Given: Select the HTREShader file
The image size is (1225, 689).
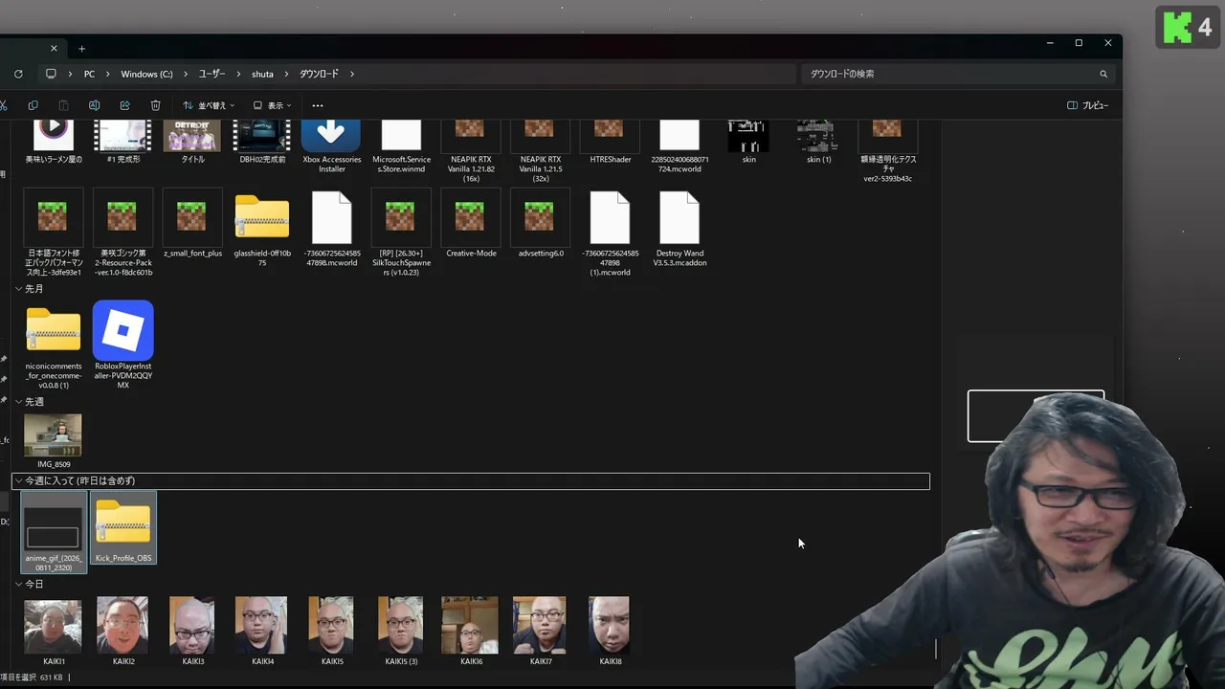Looking at the screenshot, I should (x=610, y=143).
